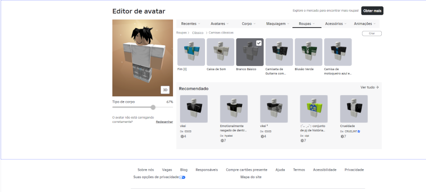Open the Mapa do site link
Viewport: 426px width, 192px height.
[251, 177]
